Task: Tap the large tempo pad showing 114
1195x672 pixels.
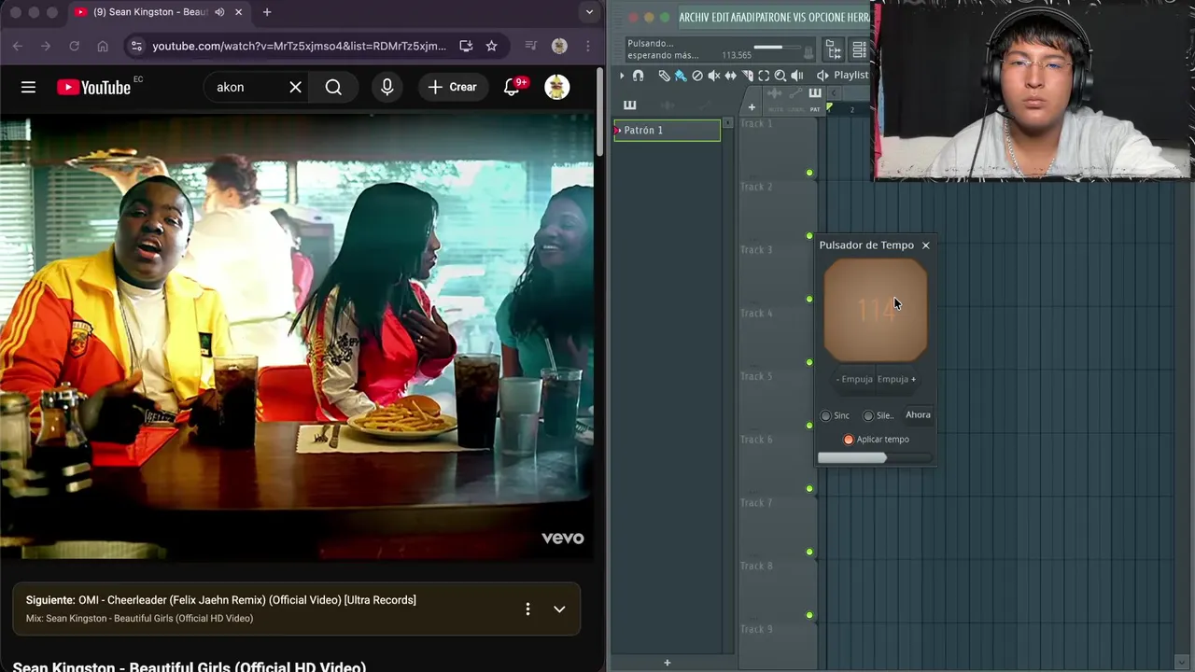Action: 876,311
